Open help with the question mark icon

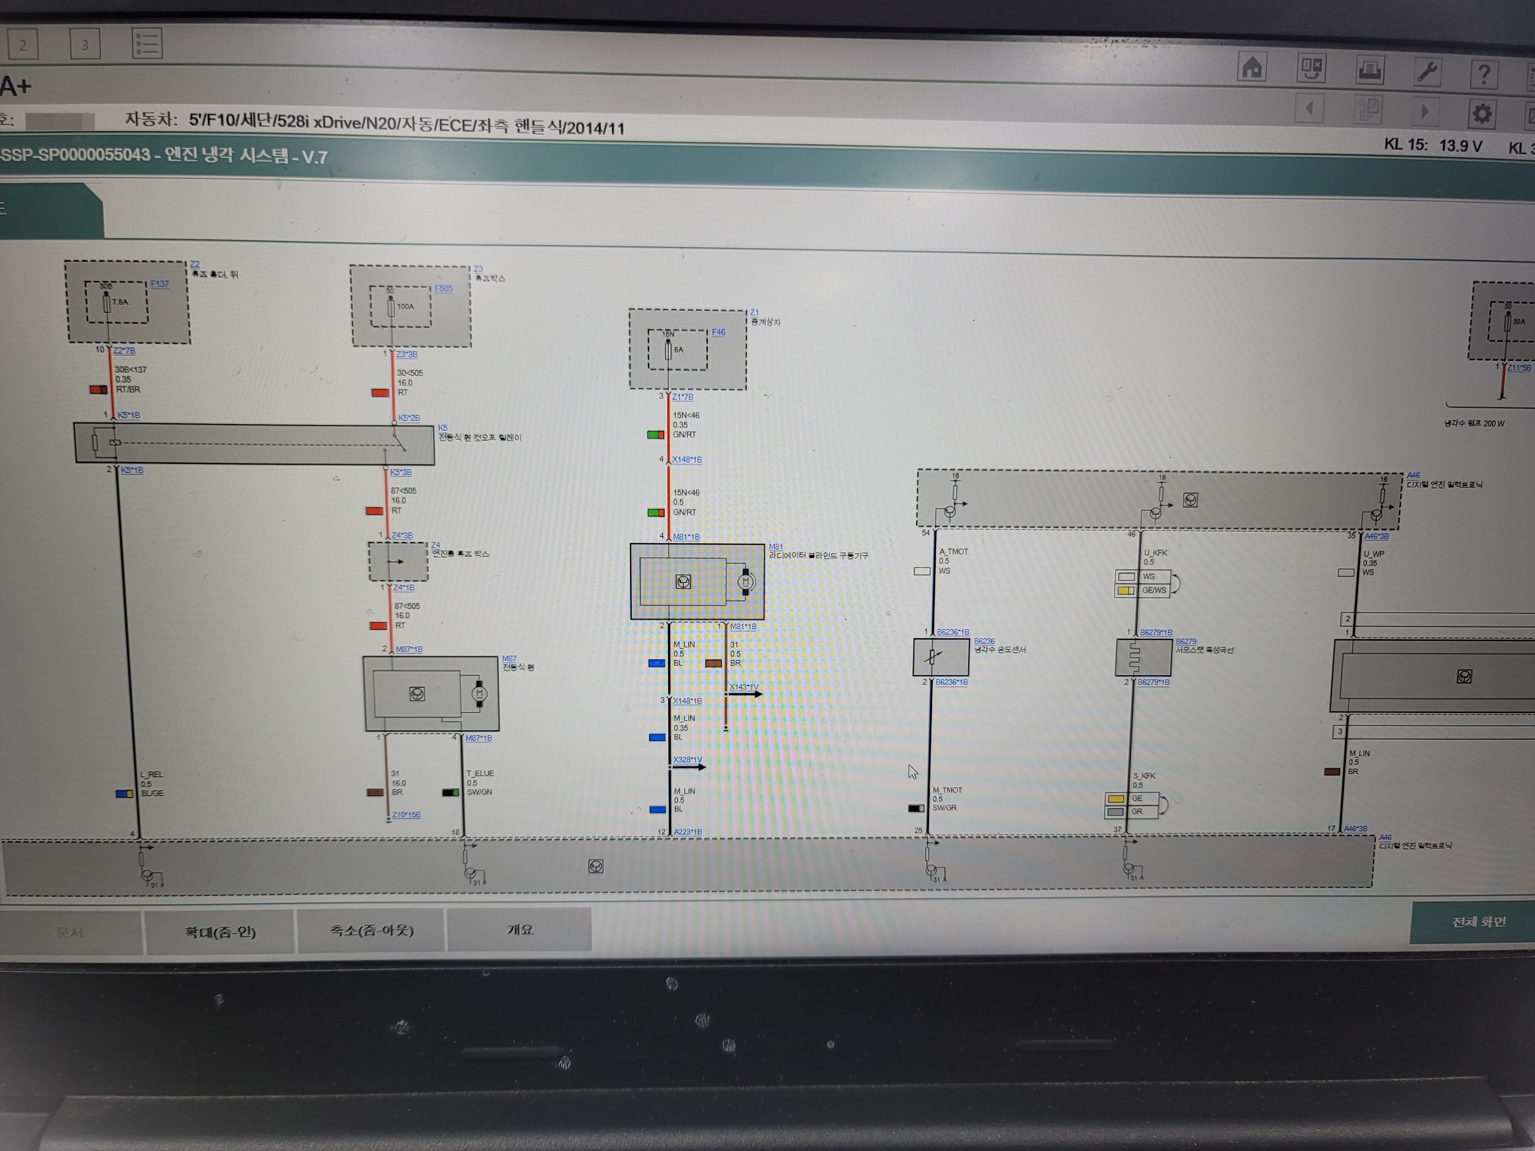(1484, 74)
